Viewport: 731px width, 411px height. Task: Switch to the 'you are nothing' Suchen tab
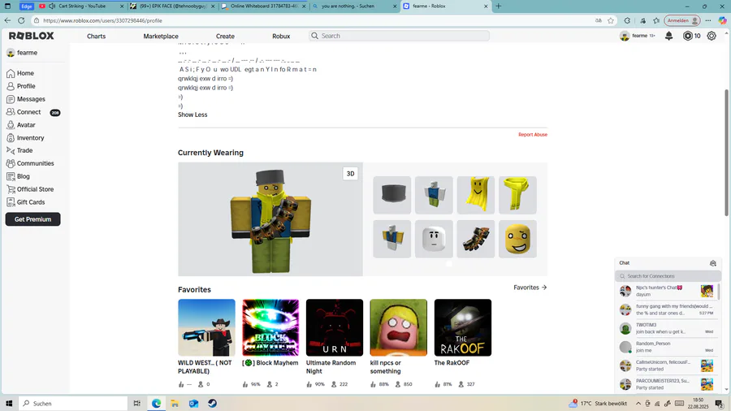click(355, 6)
